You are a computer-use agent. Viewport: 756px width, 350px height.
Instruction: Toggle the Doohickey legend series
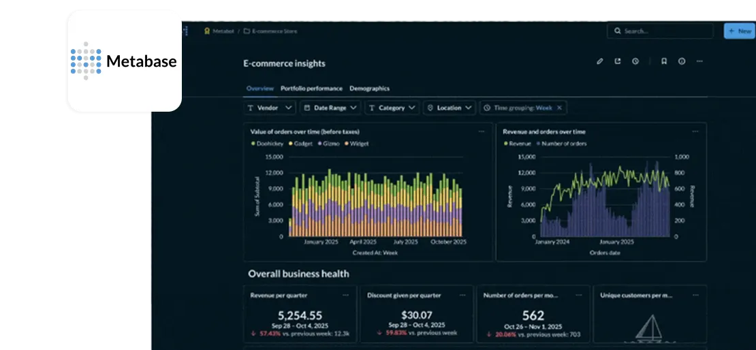pos(266,144)
